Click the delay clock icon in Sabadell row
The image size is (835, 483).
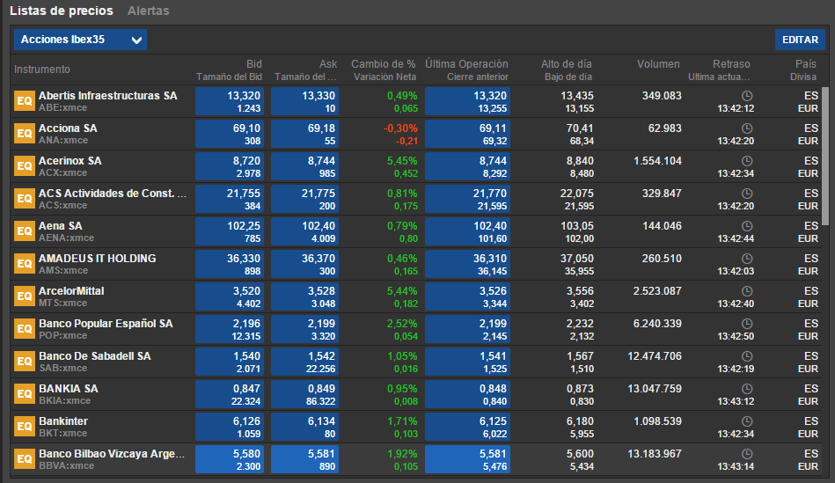pyautogui.click(x=747, y=355)
